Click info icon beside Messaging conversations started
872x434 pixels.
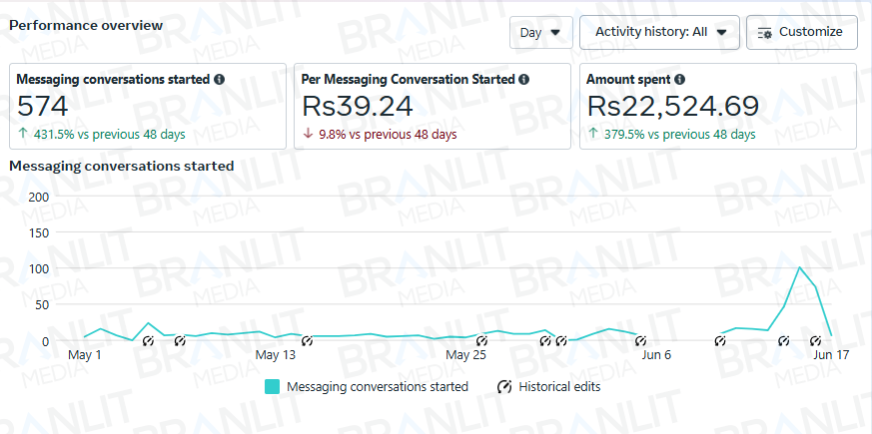220,79
